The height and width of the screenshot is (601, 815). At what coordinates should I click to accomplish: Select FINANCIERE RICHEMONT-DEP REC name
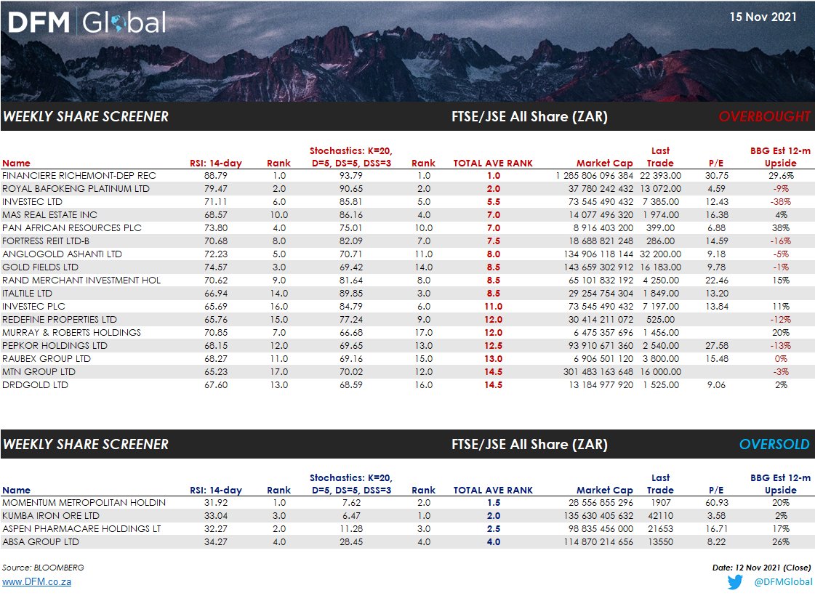coord(79,176)
